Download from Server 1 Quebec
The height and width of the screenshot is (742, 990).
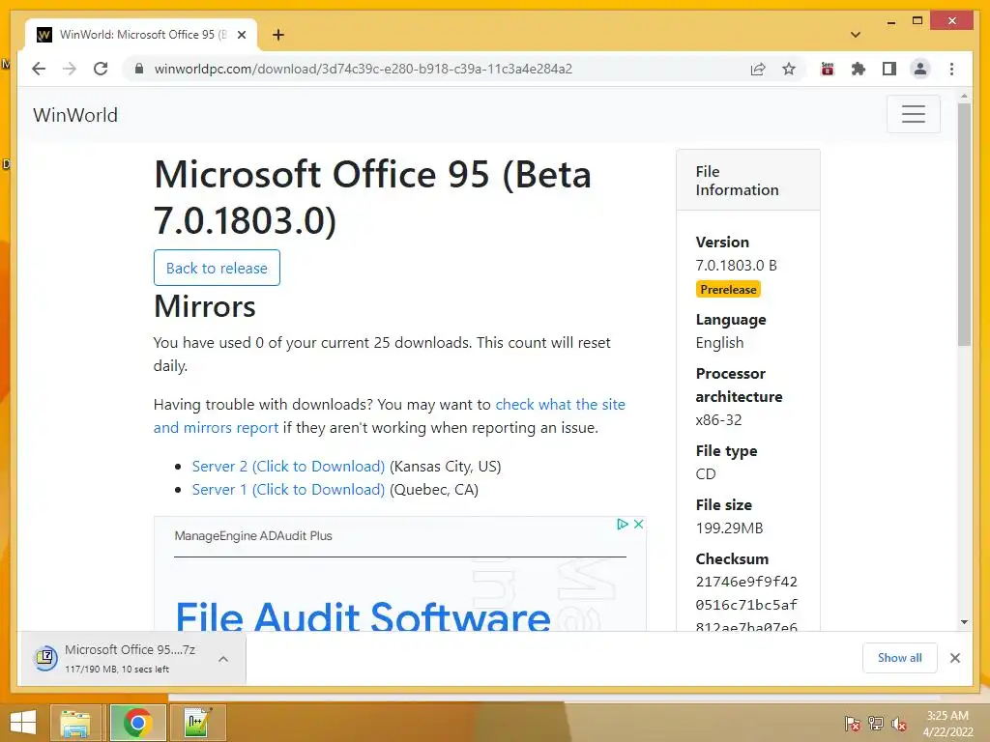288,490
